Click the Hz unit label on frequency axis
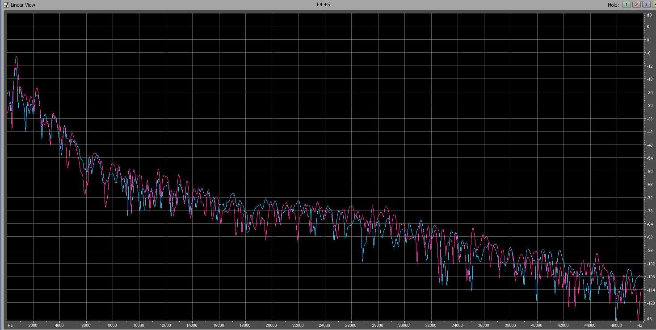This screenshot has width=656, height=330. 10,326
